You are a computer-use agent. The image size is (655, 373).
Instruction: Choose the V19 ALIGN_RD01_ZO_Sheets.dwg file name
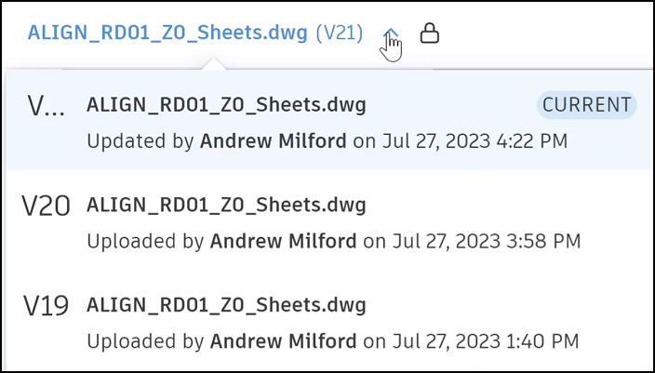[x=226, y=304]
